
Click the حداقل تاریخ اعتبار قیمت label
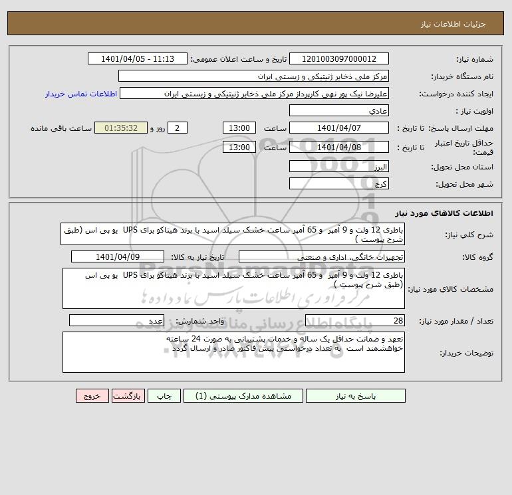click(x=464, y=148)
